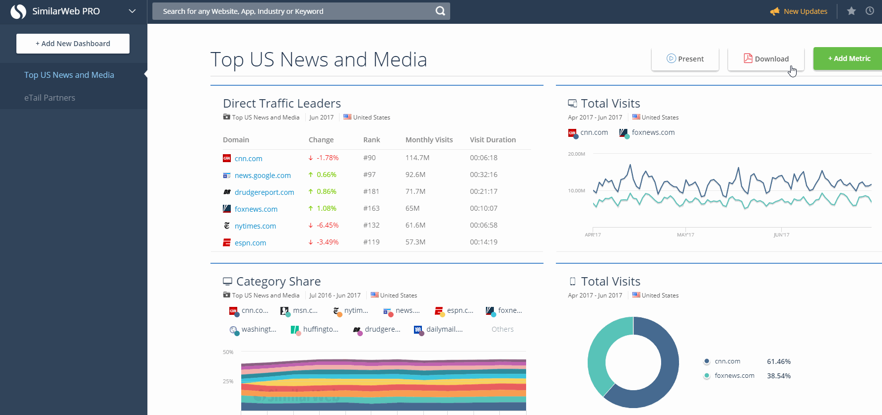This screenshot has height=415, width=882.
Task: Open nytimes.com link
Action: (x=255, y=226)
